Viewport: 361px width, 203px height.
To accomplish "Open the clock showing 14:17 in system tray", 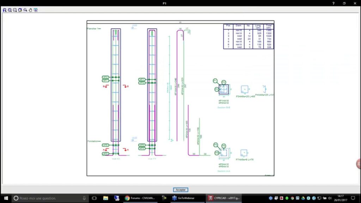I will (340, 198).
